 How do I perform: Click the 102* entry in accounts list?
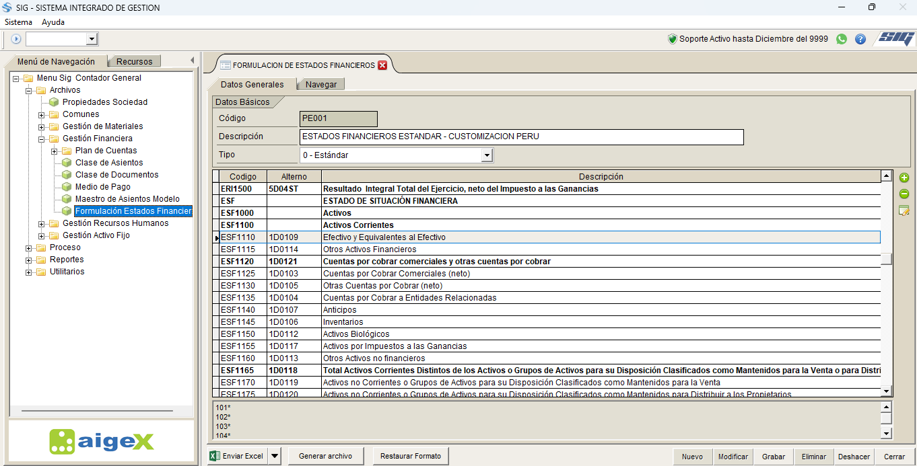tap(223, 417)
